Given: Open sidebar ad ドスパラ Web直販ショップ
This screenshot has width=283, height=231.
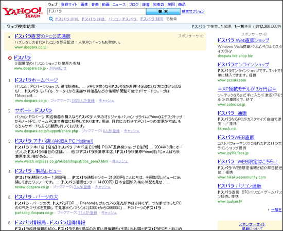Looking at the screenshot, I should (243, 41).
